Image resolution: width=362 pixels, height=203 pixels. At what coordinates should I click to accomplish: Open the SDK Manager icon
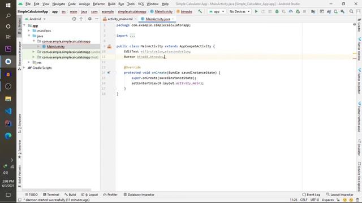343,11
